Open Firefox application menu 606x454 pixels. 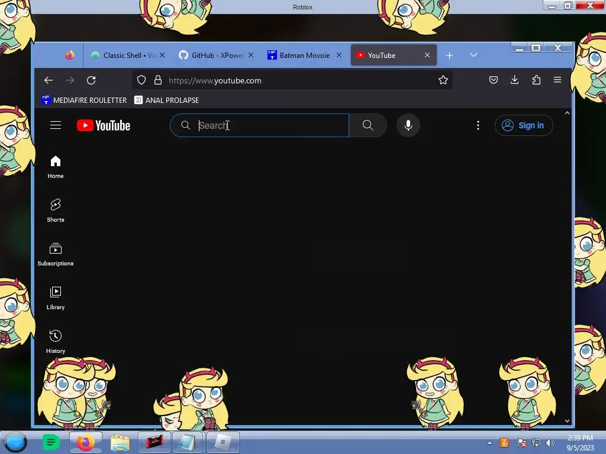pyautogui.click(x=557, y=80)
